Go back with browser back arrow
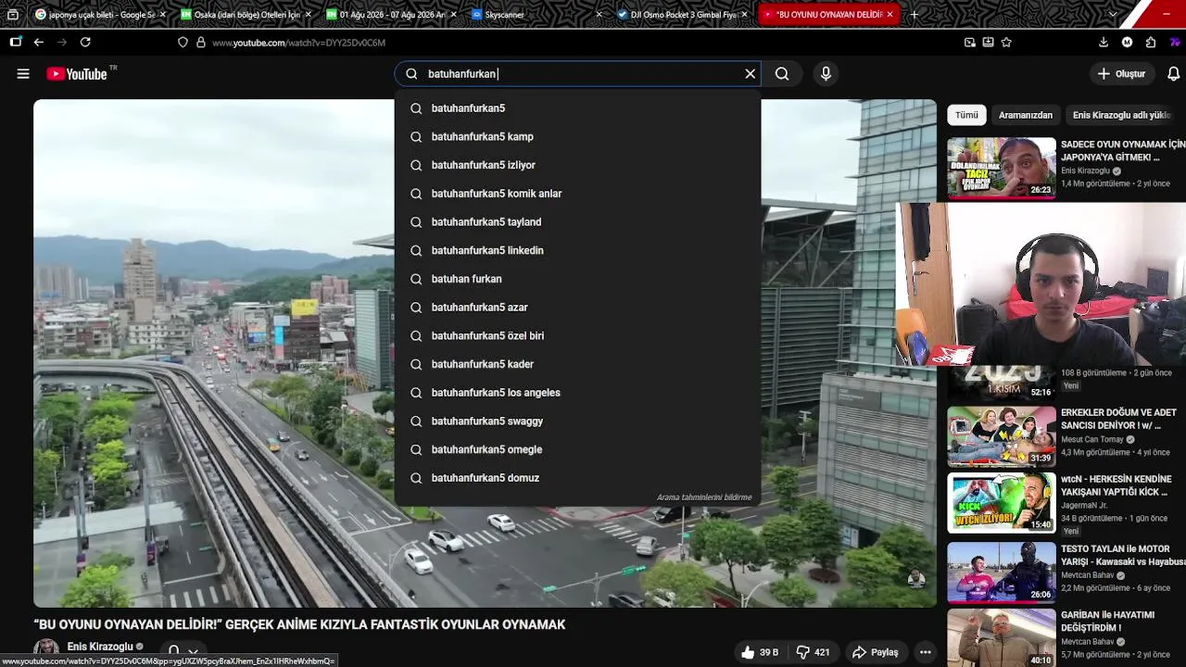This screenshot has width=1186, height=667. 39,43
